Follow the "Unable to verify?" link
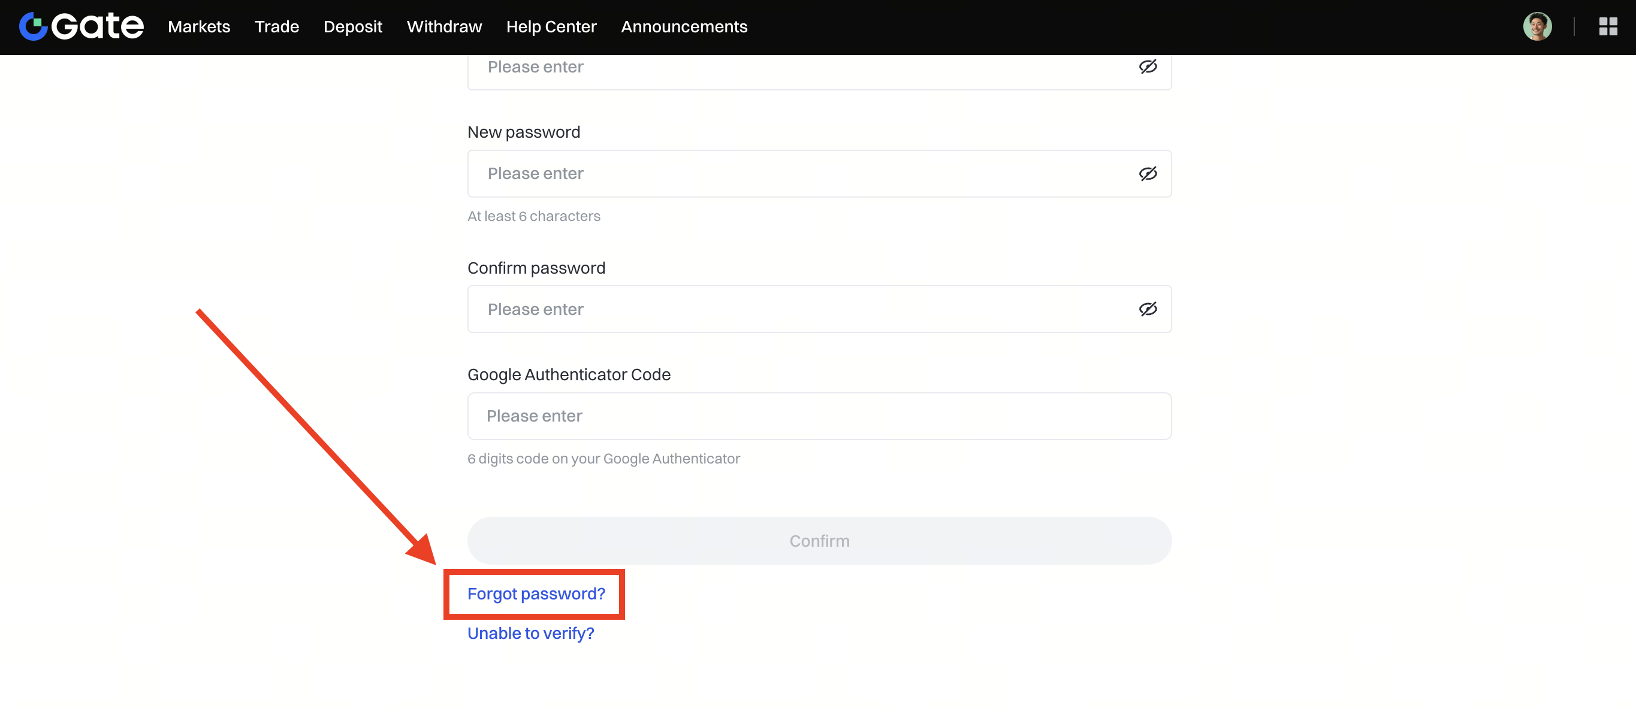1636x709 pixels. 530,634
